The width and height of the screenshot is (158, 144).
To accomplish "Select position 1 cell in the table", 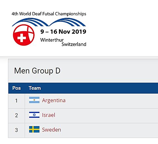I will point(16,101).
